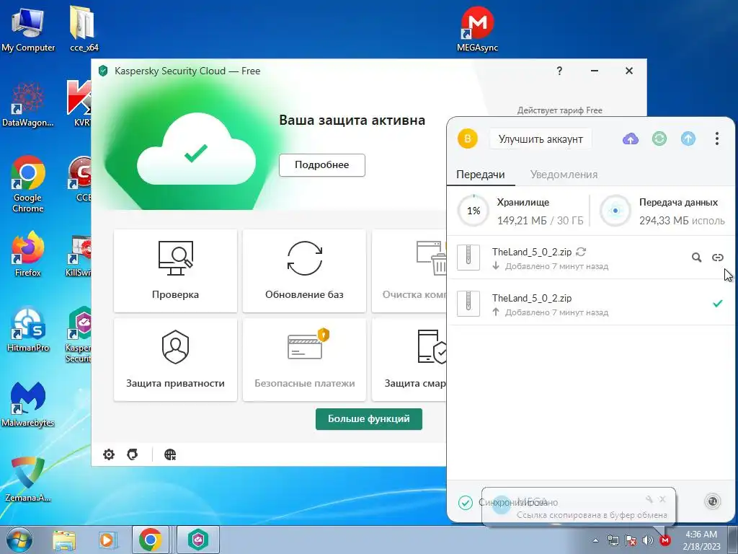Open DataWagon desktop shortcut
The image size is (738, 554).
click(x=28, y=105)
